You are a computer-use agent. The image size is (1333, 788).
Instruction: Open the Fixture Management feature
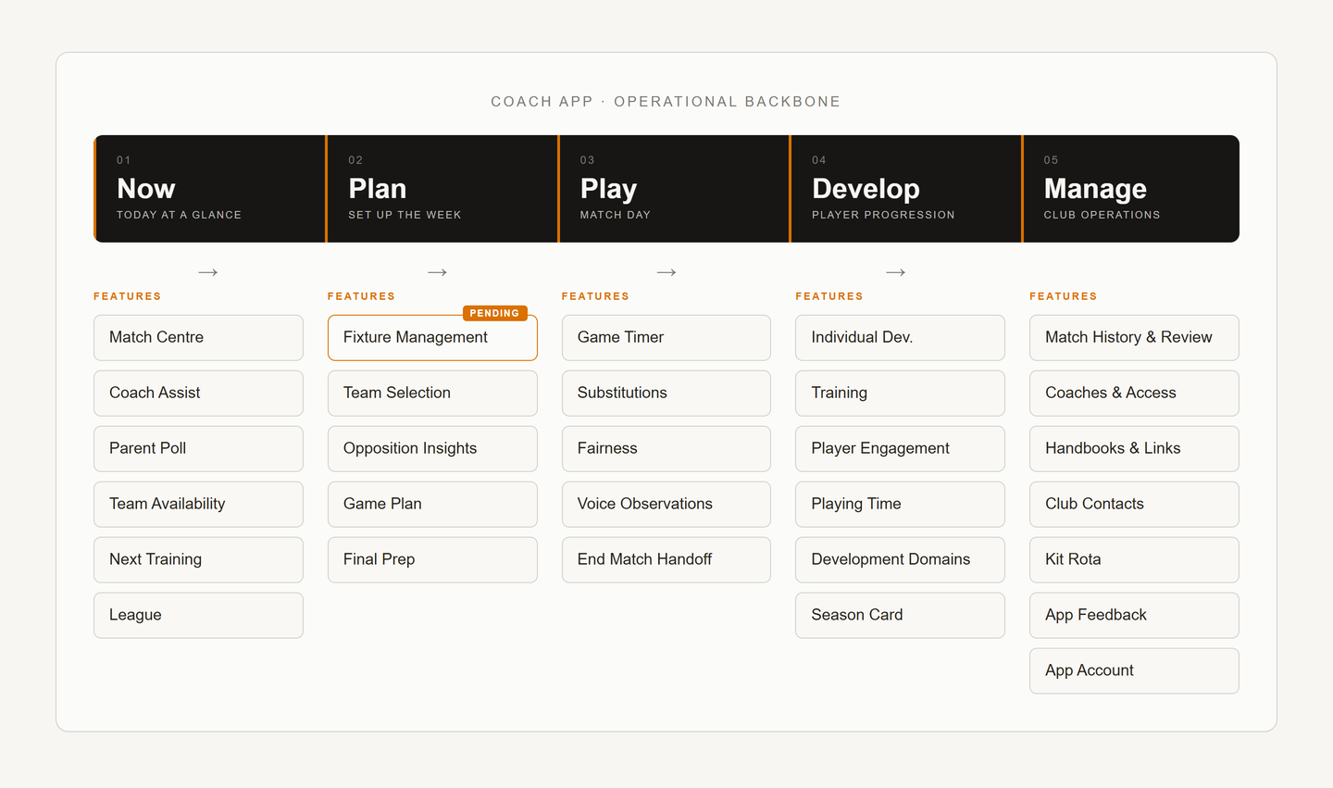(432, 338)
